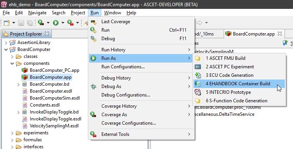Viewport: 293px width, 149px height.
Task: Click the ASCET PC Experiment icon
Action: point(198,67)
